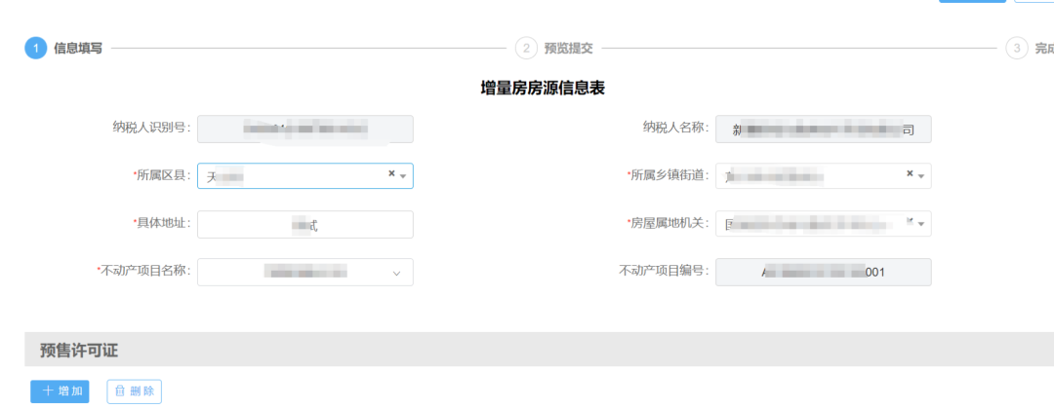Viewport: 1054px width, 409px height.
Task: Clear the 房屋属地机关 selection icon
Action: click(910, 222)
